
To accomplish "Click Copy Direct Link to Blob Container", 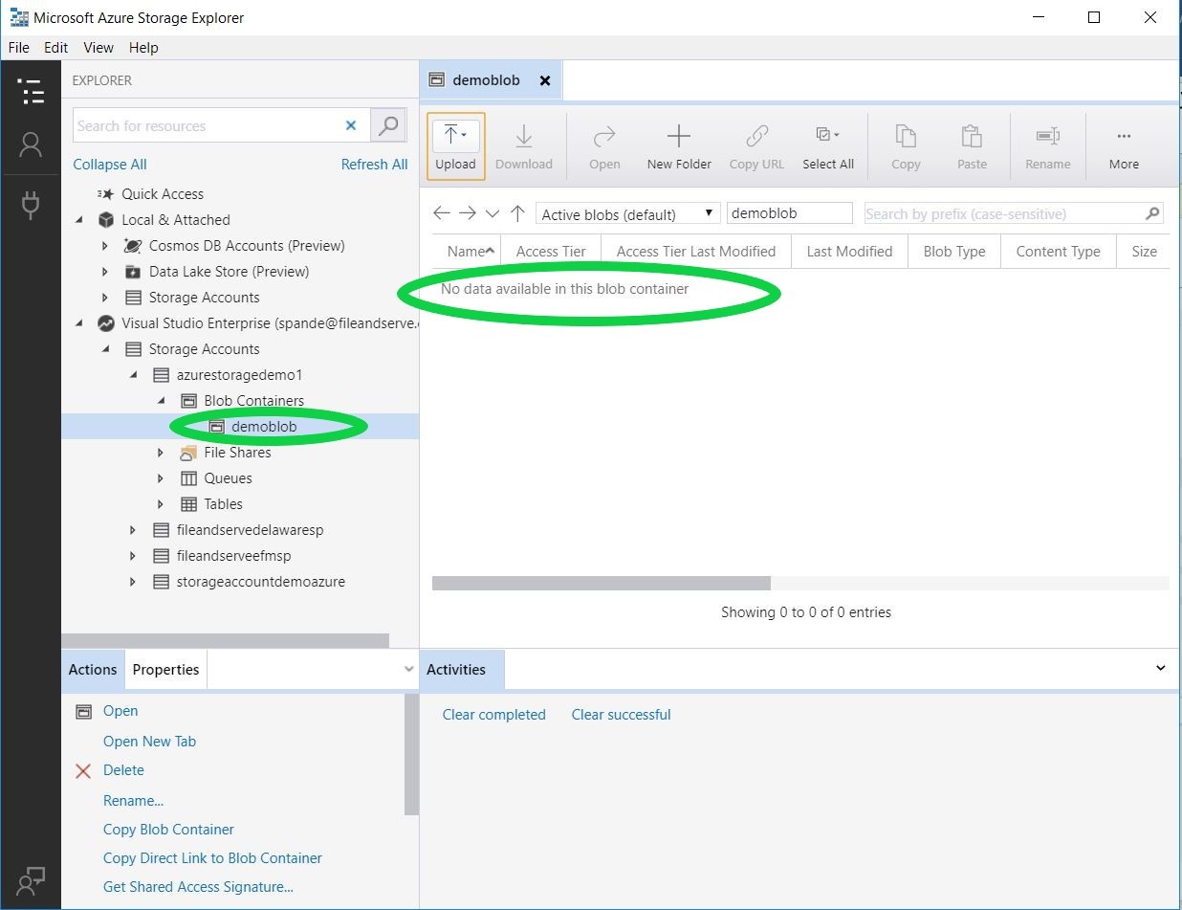I will [x=212, y=858].
